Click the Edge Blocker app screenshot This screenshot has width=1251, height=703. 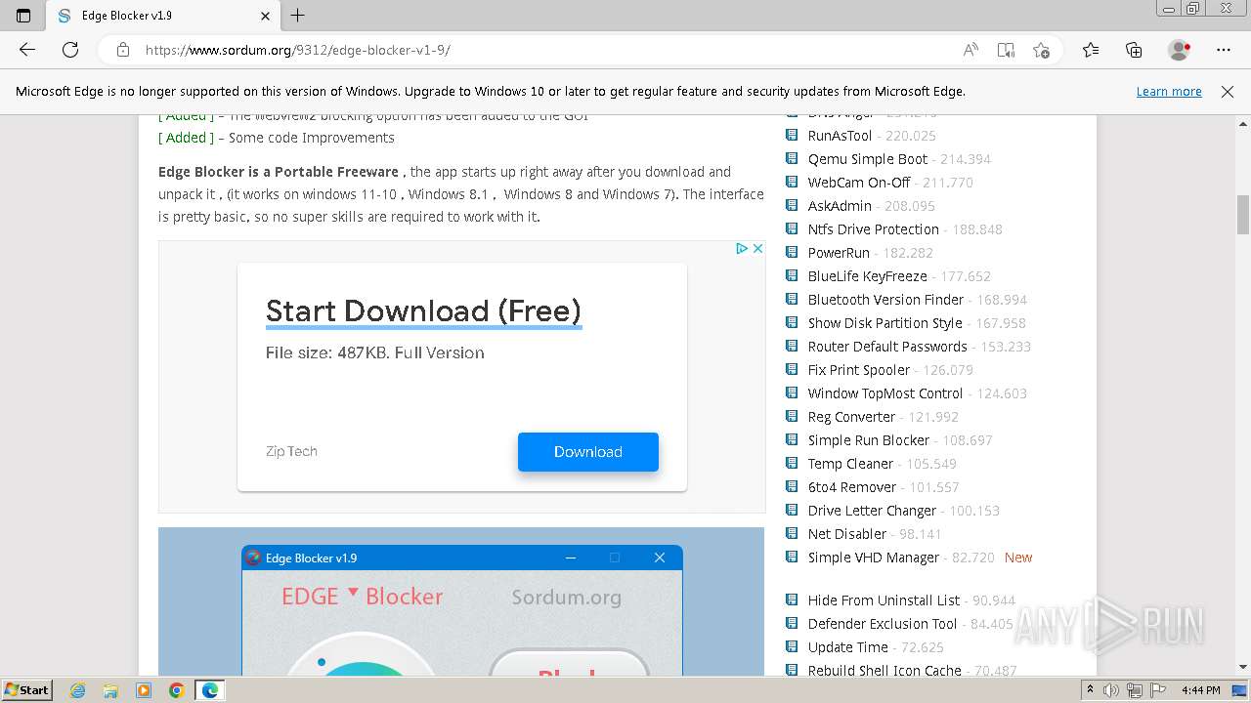(461, 601)
